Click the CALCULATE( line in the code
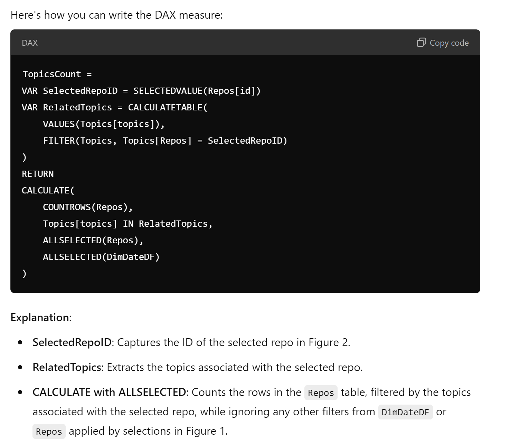 pyautogui.click(x=48, y=191)
